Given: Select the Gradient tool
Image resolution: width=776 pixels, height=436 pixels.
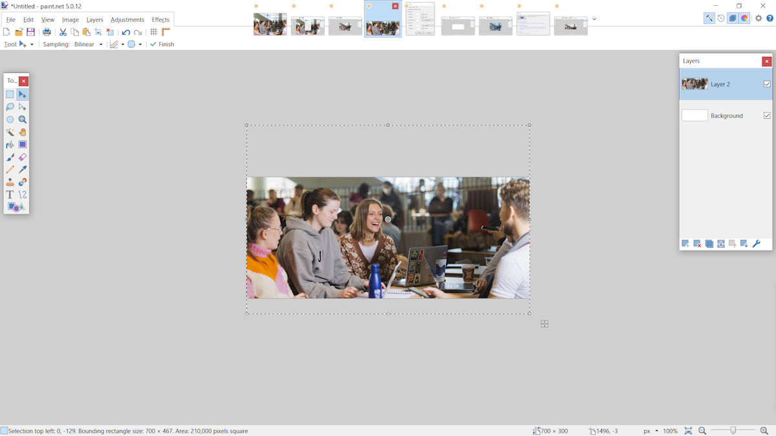Looking at the screenshot, I should point(23,145).
